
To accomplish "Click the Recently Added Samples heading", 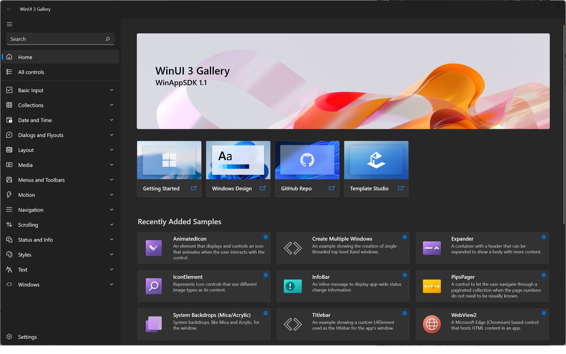I will click(179, 222).
